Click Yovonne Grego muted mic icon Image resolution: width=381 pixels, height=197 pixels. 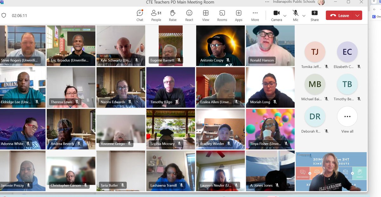(129, 143)
